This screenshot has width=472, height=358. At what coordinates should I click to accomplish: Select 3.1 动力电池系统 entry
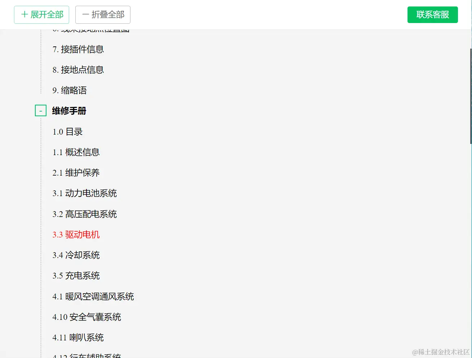[x=85, y=193]
